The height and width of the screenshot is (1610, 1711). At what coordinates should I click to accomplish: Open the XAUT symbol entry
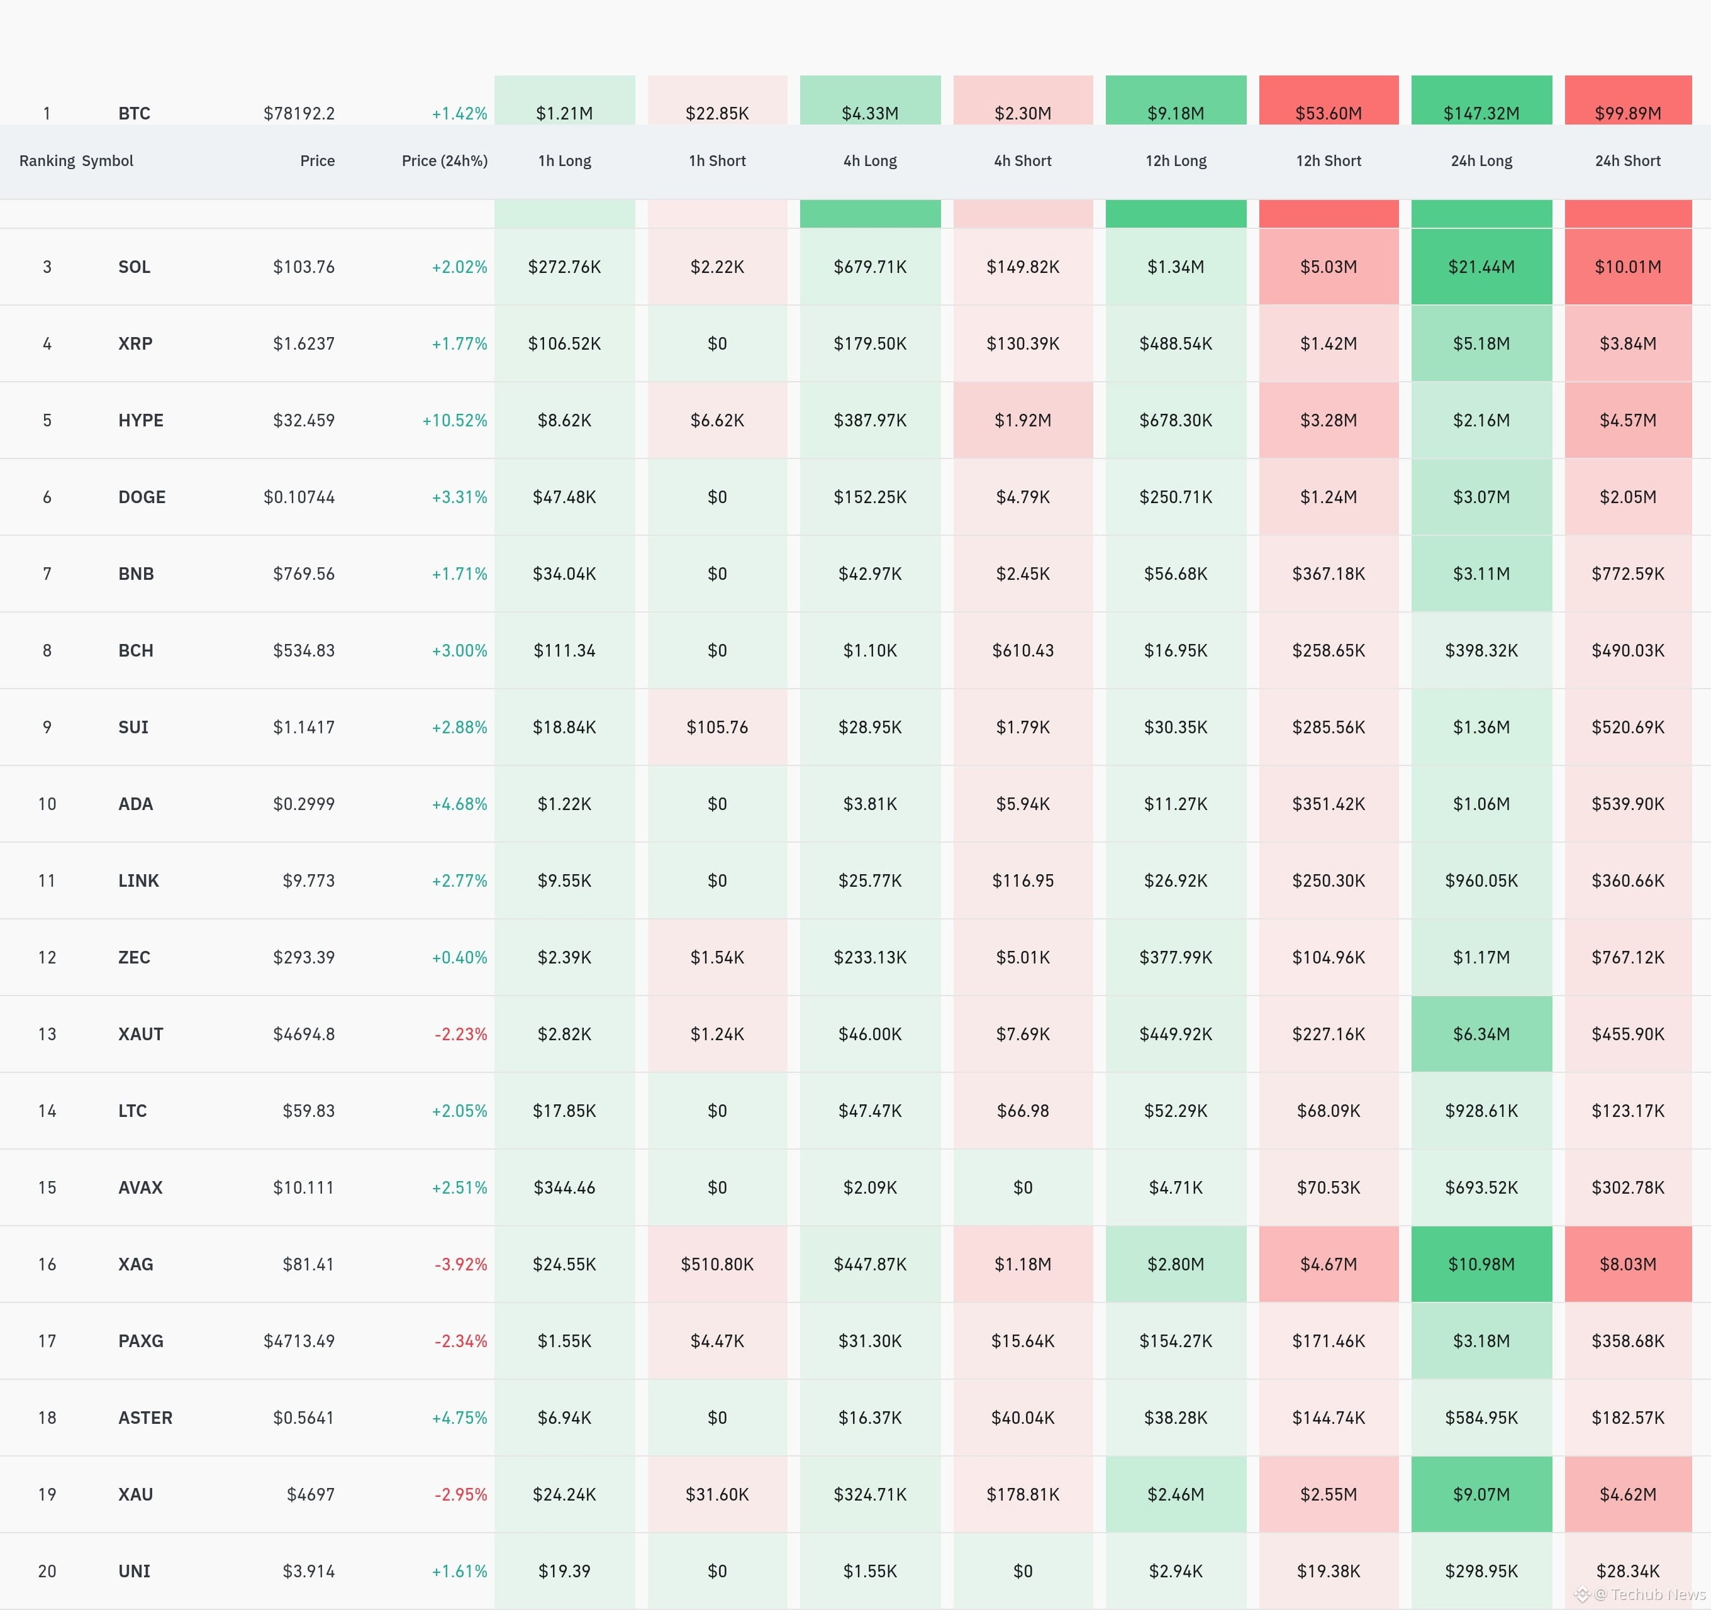tap(140, 1033)
